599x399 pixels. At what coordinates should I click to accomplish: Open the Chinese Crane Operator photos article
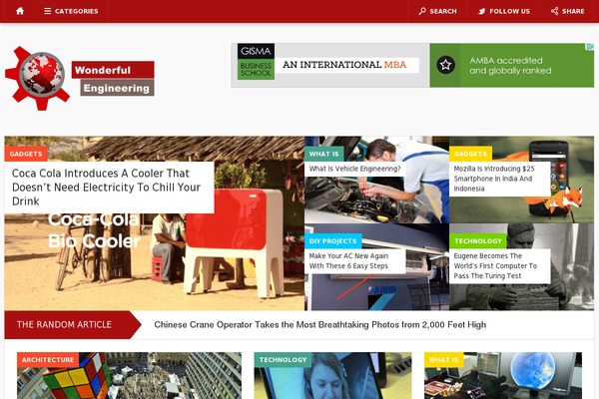[x=320, y=325]
